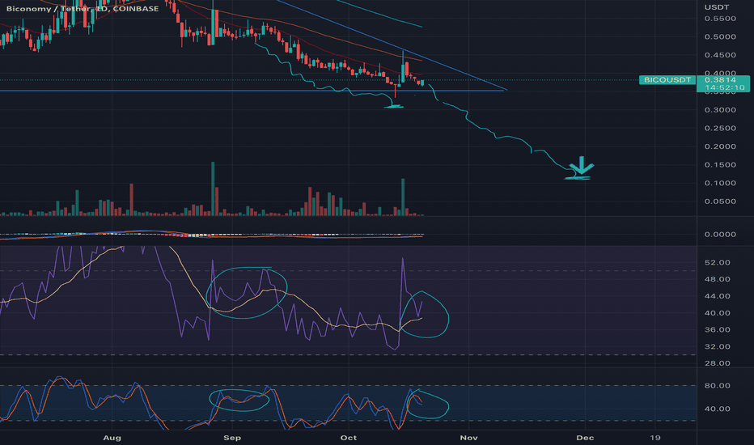
Task: Click the 0.3000 price axis value
Action: [720, 110]
